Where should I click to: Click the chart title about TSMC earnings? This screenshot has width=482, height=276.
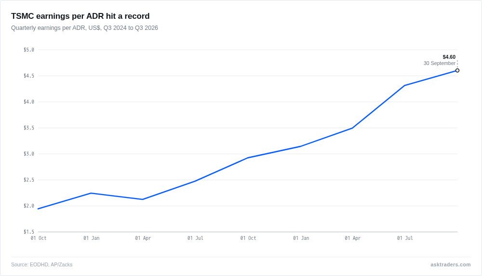80,16
